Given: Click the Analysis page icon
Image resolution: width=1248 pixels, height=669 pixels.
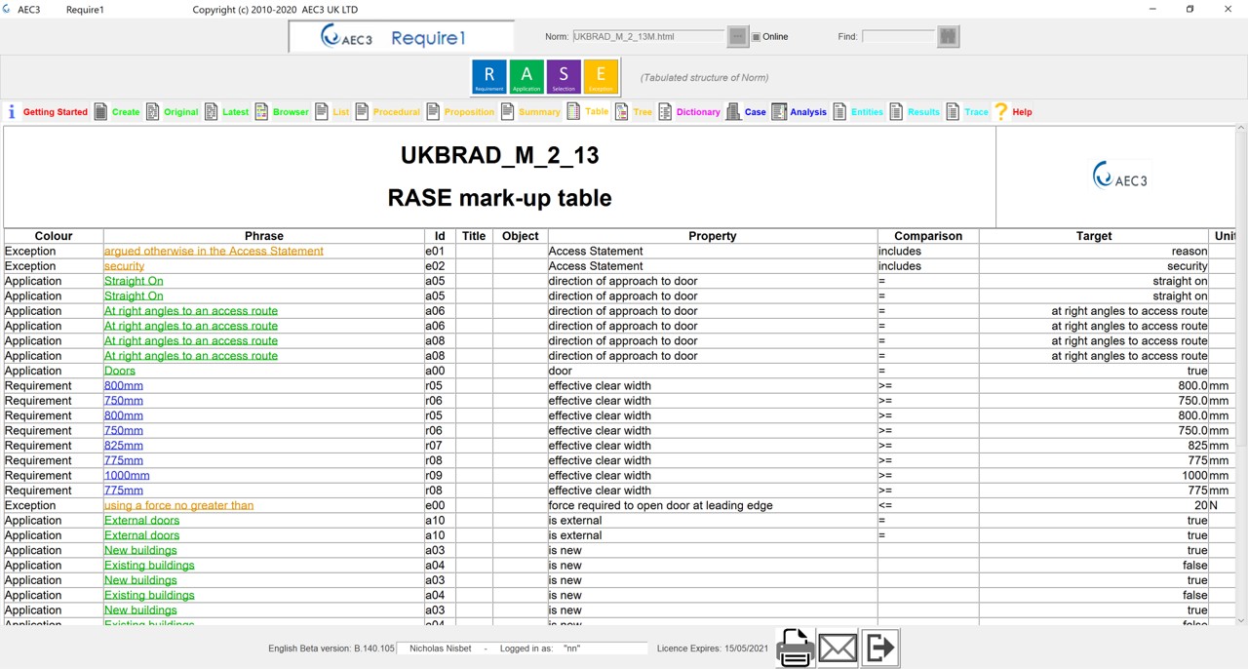Looking at the screenshot, I should [779, 112].
